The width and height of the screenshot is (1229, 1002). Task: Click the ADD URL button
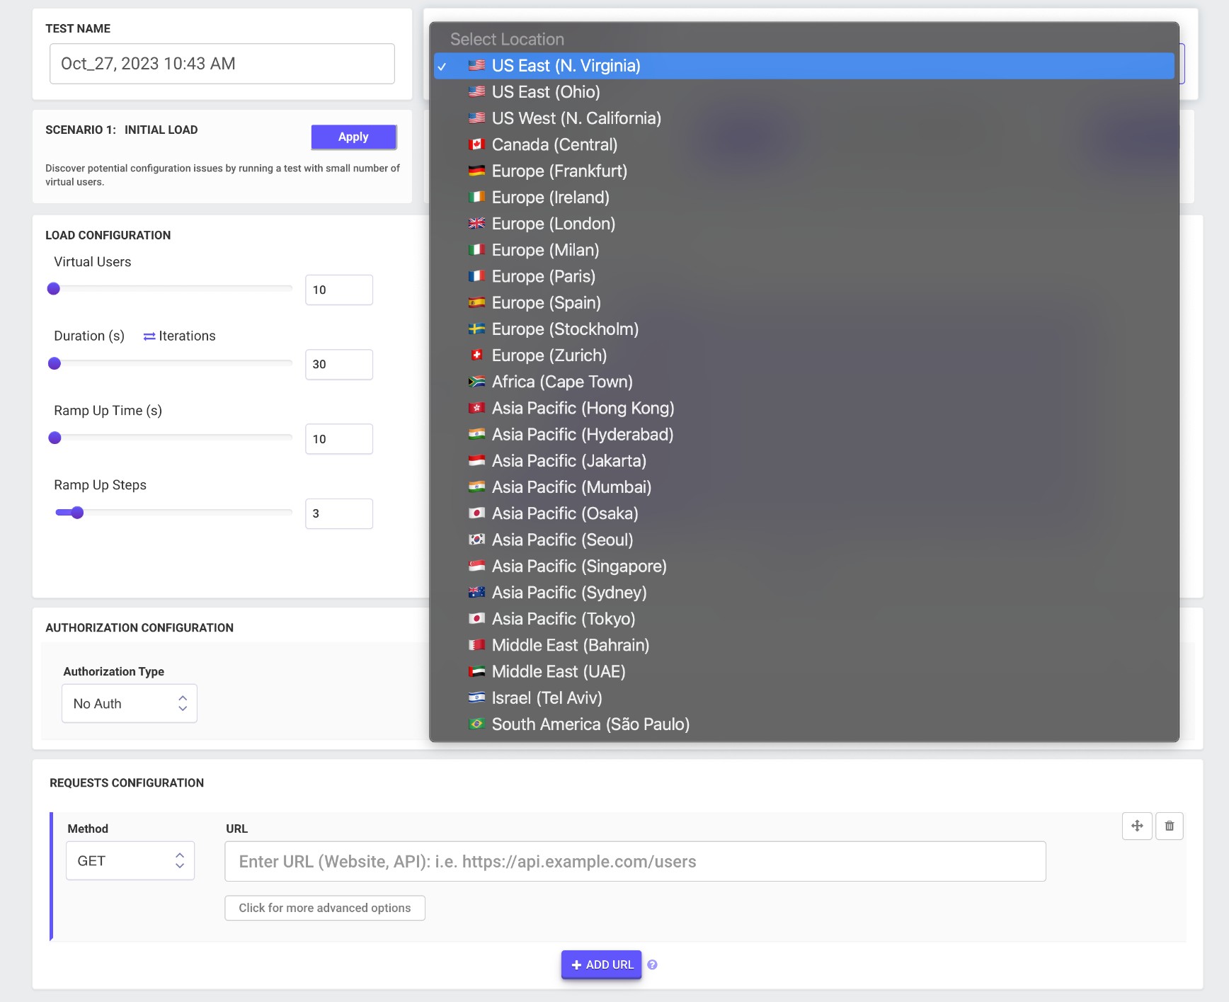tap(601, 964)
